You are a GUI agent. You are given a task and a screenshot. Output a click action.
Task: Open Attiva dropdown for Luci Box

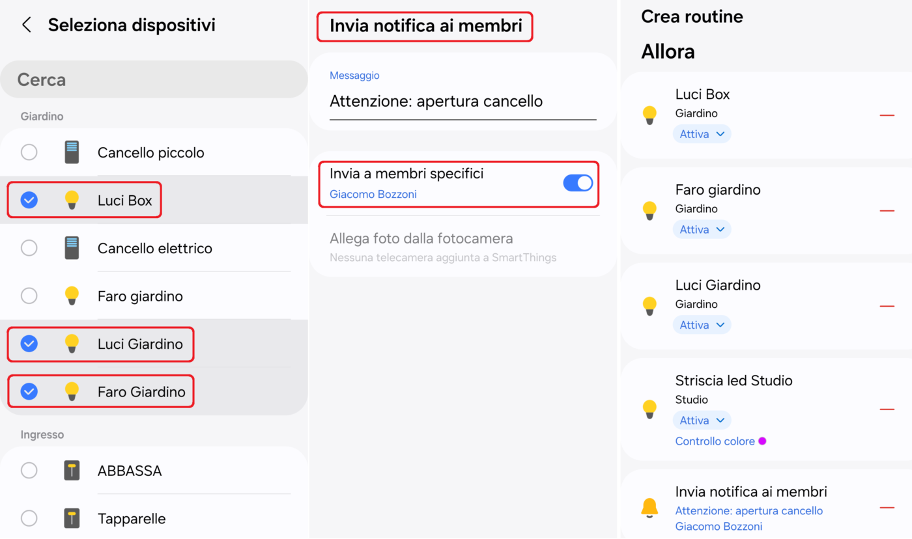pos(702,134)
